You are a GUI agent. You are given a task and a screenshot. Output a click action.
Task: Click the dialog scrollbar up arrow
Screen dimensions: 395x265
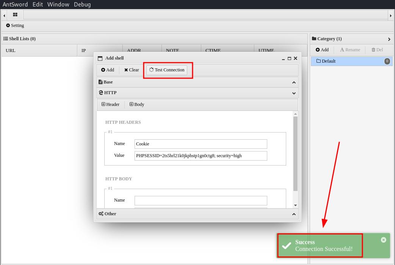(296, 114)
